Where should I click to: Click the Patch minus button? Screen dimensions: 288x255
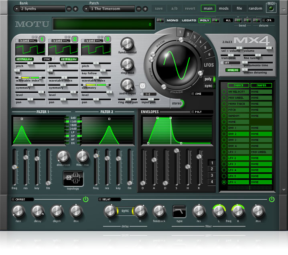pyautogui.click(x=139, y=9)
